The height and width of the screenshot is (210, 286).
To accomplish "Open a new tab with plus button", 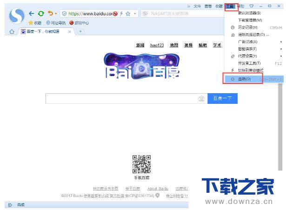I will click(x=80, y=31).
